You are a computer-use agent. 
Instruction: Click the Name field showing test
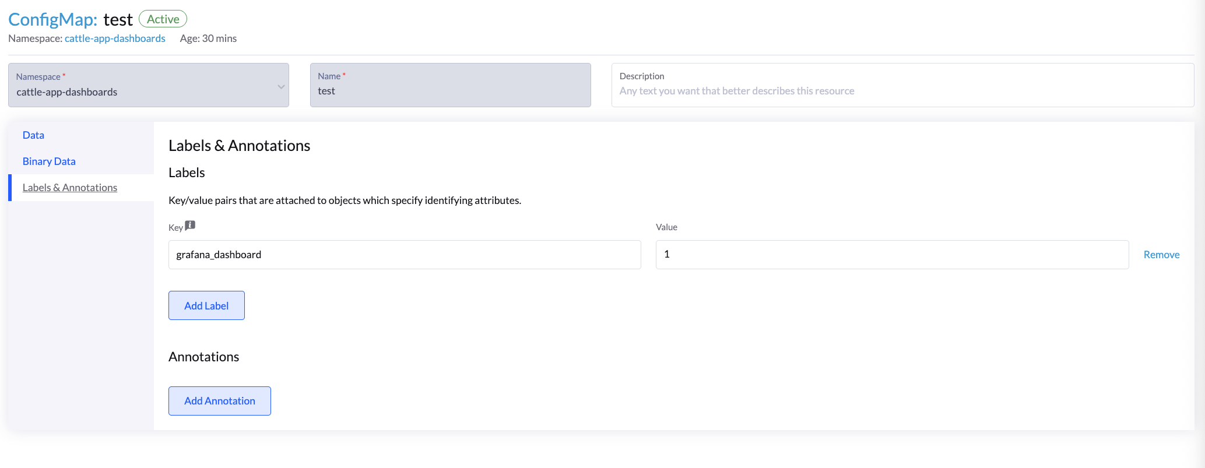(x=450, y=91)
